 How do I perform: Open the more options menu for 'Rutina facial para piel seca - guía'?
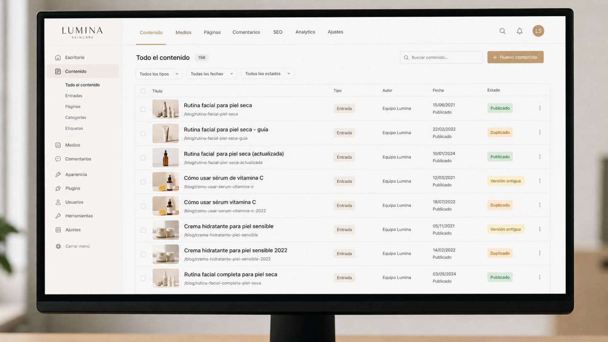[540, 133]
